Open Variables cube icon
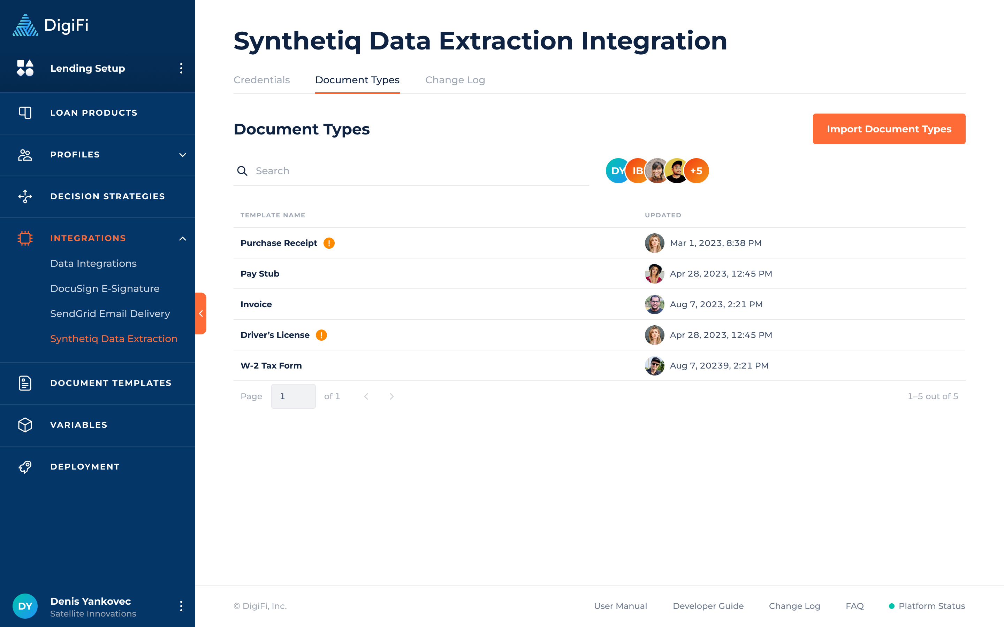Image resolution: width=1004 pixels, height=627 pixels. point(25,425)
